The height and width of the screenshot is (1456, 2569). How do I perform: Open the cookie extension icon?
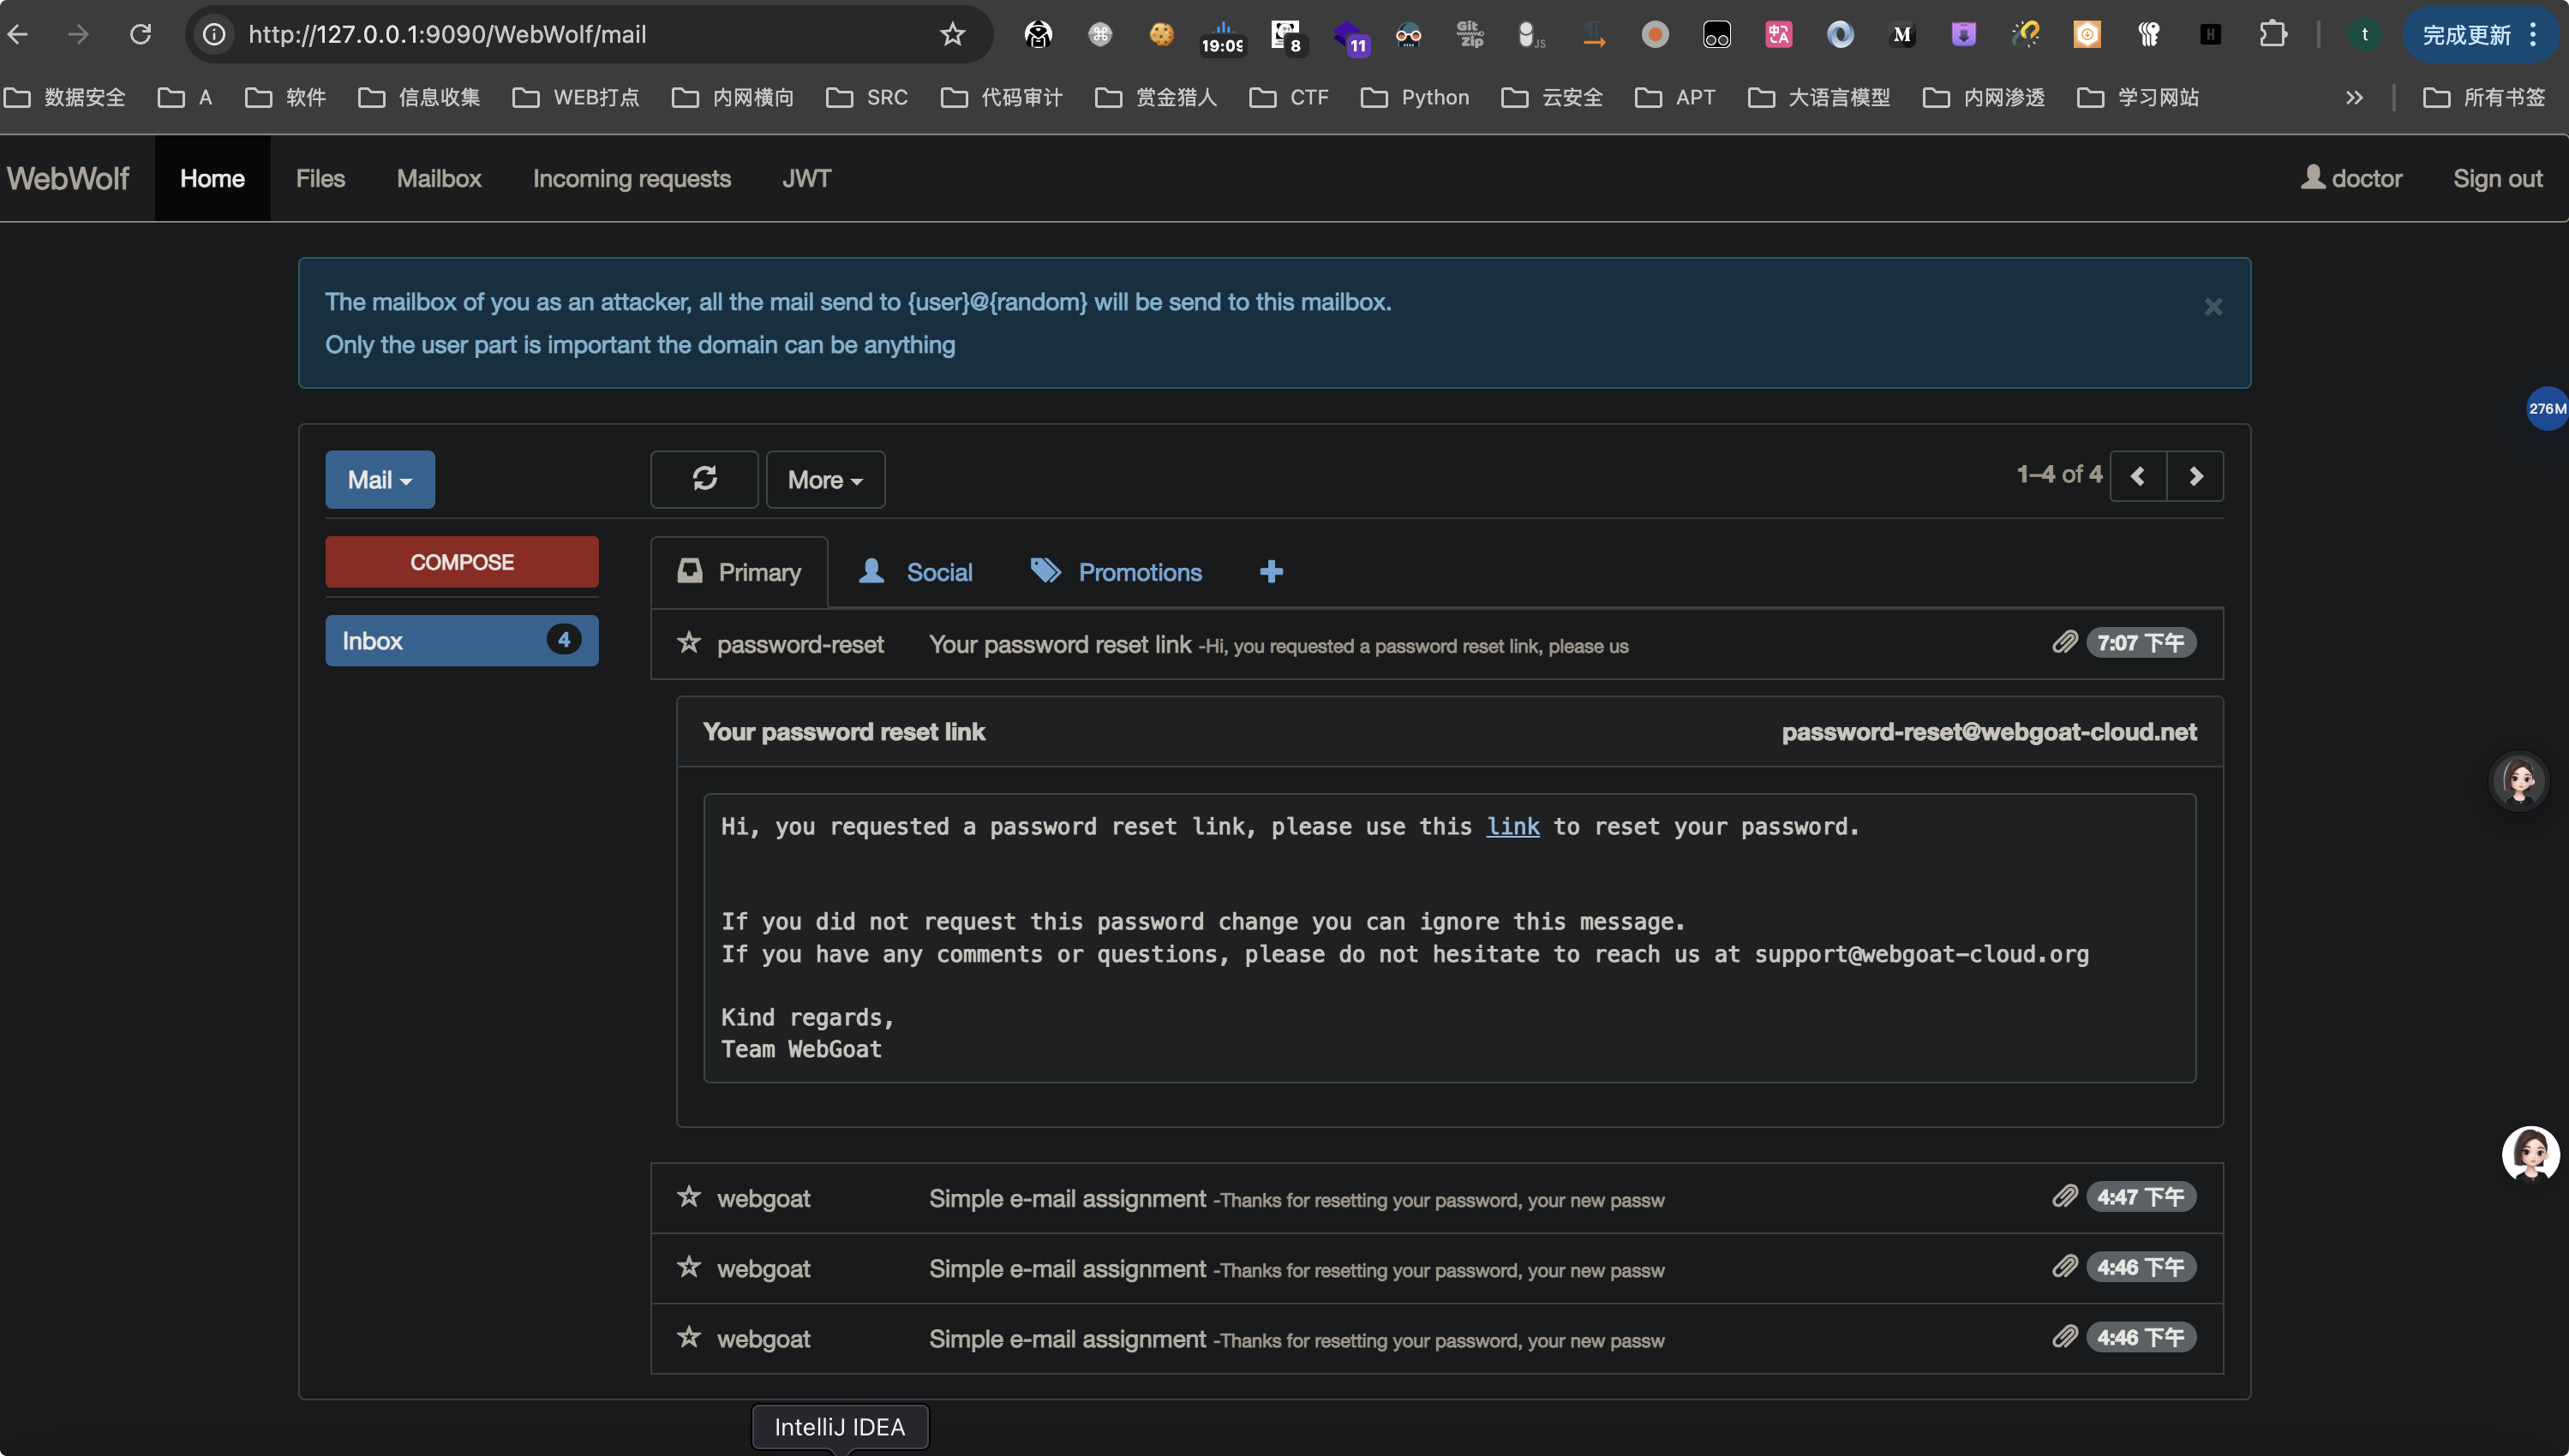[1161, 34]
